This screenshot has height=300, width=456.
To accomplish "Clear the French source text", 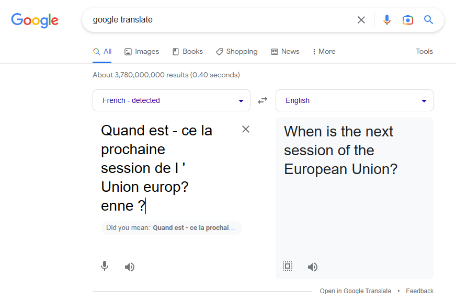I will pos(246,129).
